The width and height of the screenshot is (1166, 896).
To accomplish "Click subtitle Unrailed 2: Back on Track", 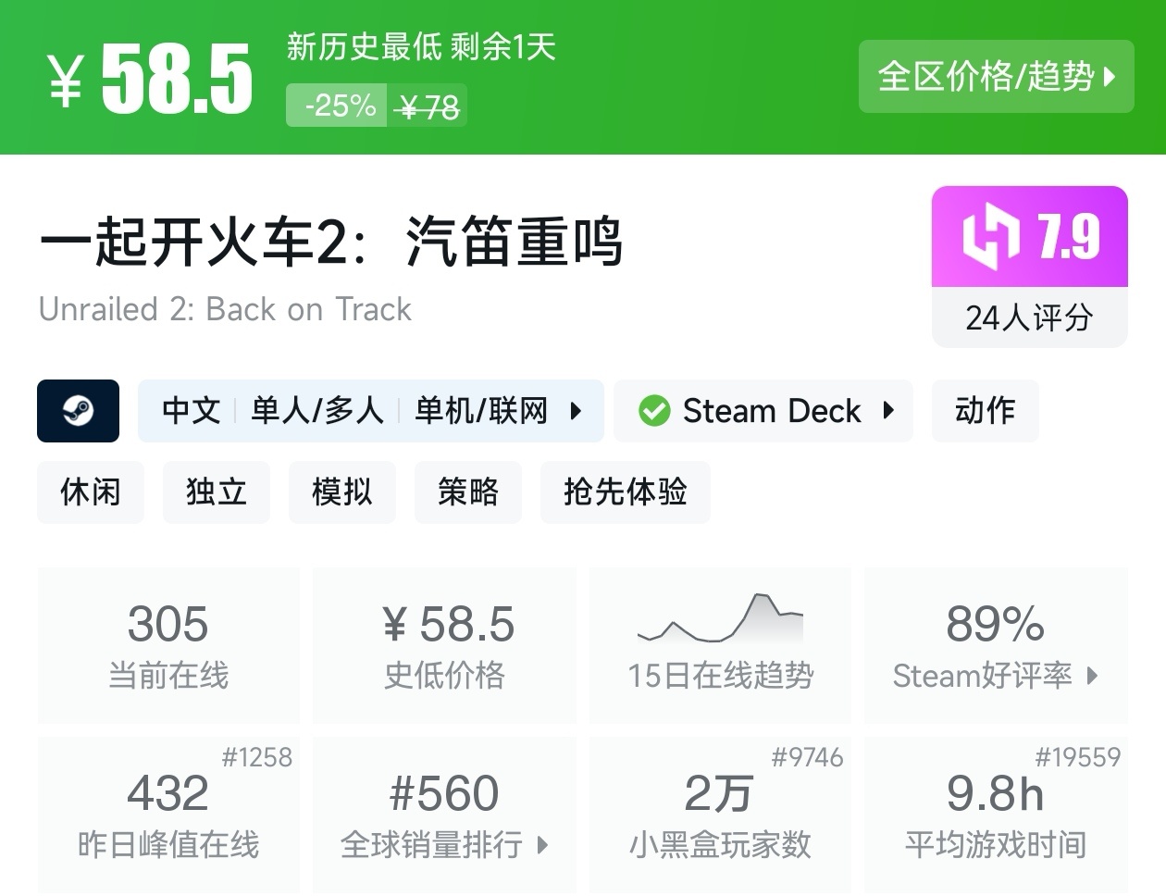I will pos(225,309).
